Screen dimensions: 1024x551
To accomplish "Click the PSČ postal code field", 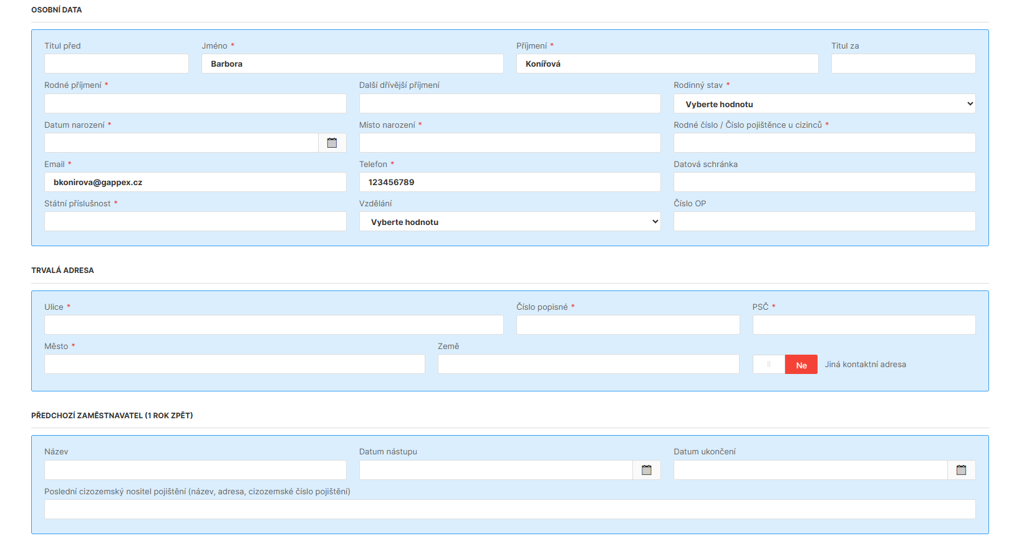I will point(864,325).
